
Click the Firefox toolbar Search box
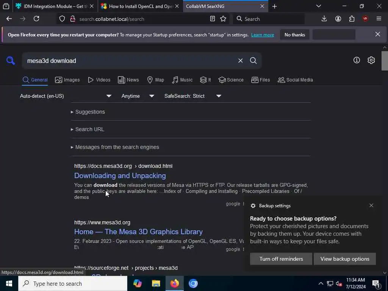269,19
